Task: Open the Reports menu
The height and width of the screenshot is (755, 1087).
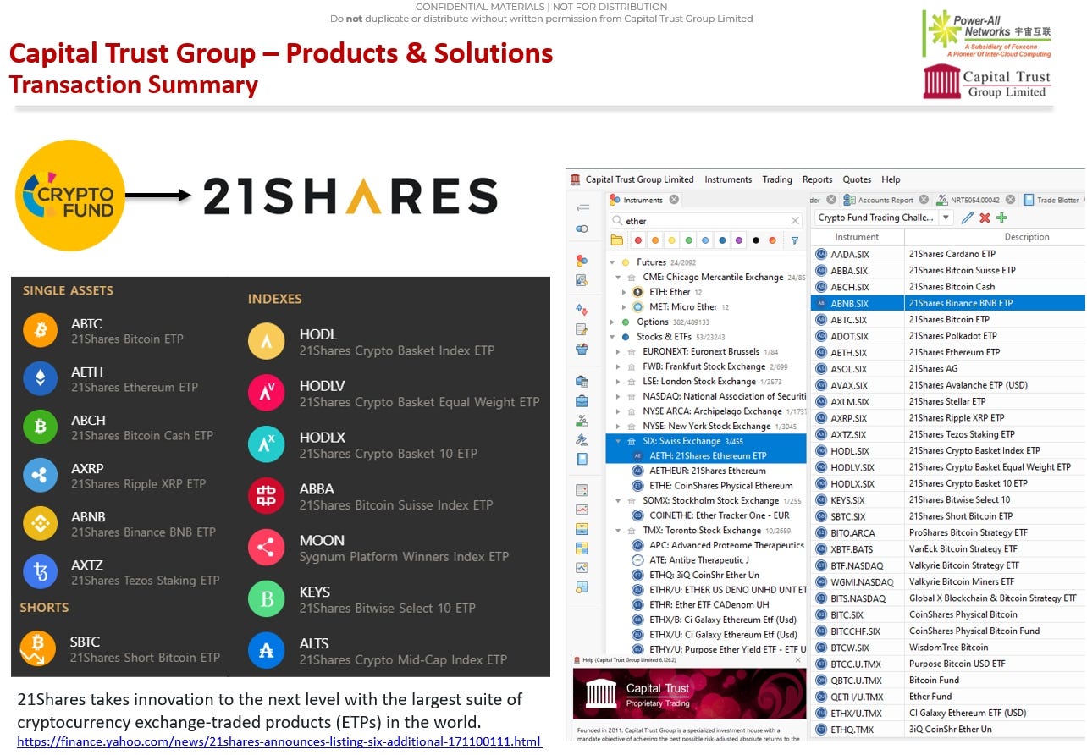Action: pos(818,179)
